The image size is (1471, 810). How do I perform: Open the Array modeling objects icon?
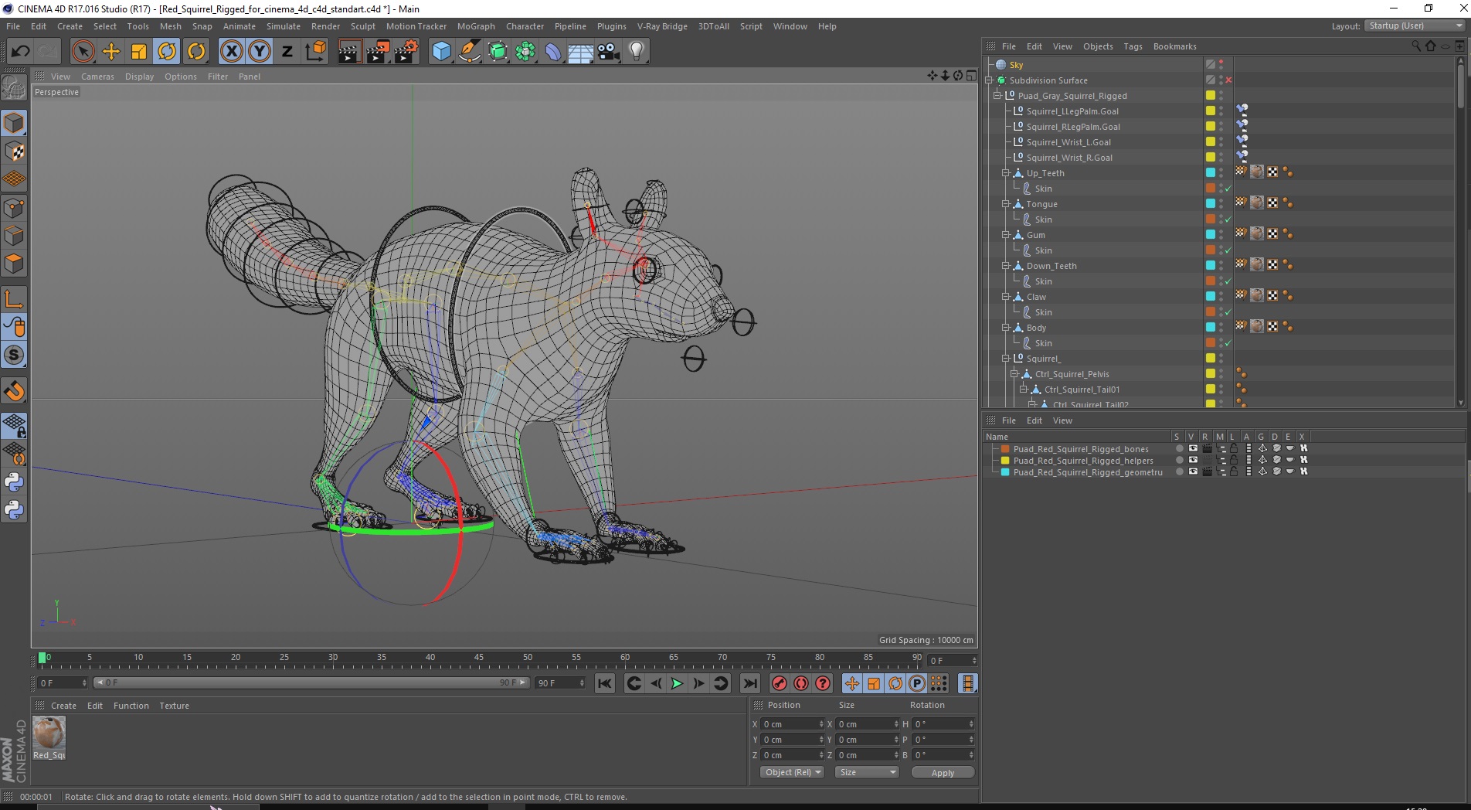click(x=525, y=52)
